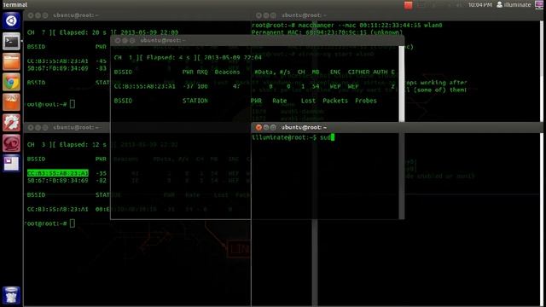The width and height of the screenshot is (546, 307).
Task: Minimize the CH 1 airodump terminal window
Action: click(125, 40)
